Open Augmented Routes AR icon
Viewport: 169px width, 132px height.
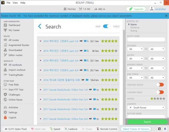(5, 45)
